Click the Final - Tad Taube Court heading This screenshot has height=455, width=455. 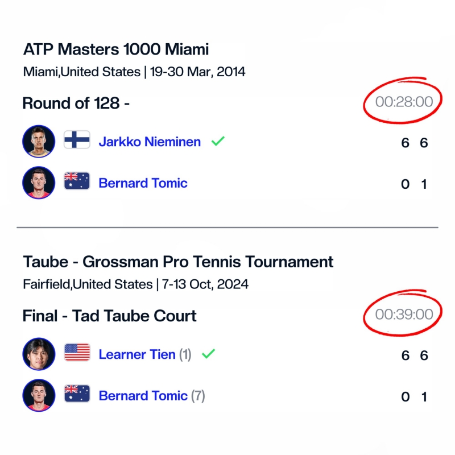tap(109, 316)
